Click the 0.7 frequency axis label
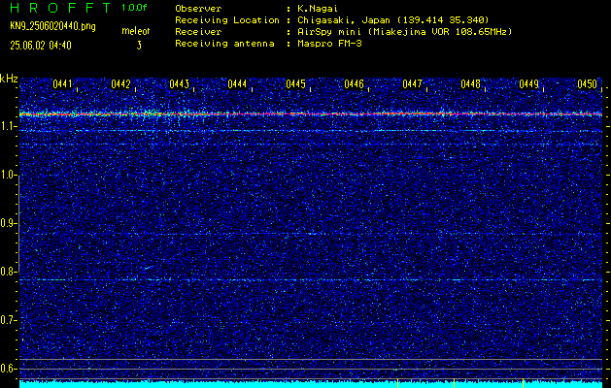This screenshot has width=611, height=388. point(8,320)
